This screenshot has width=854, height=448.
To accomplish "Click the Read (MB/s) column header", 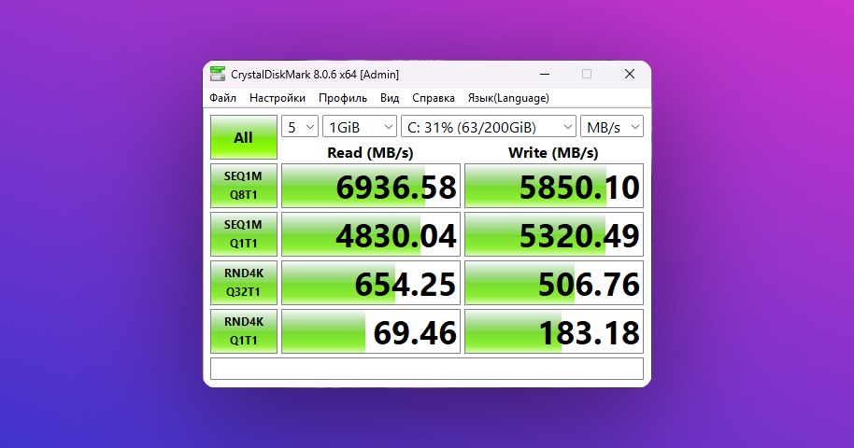I will 370,153.
